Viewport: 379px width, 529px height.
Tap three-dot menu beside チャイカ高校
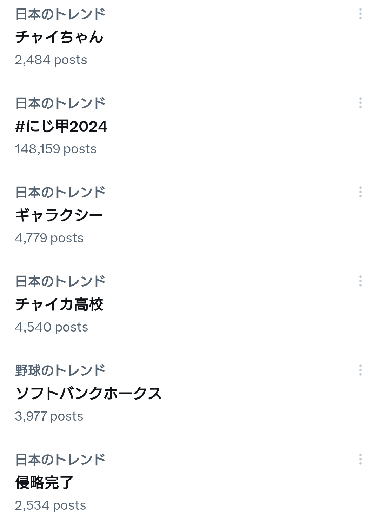360,281
